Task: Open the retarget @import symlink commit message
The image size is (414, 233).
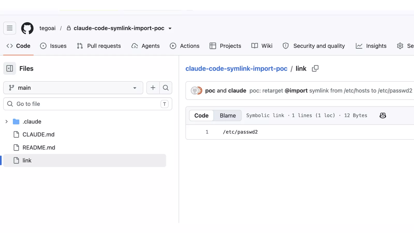Action: coord(331,91)
